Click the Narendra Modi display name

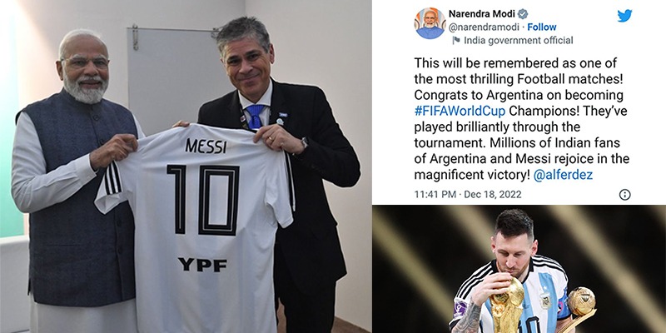click(482, 14)
